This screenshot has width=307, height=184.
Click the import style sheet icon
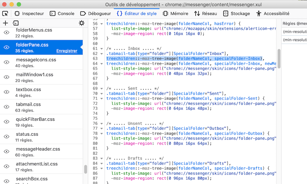point(16,23)
